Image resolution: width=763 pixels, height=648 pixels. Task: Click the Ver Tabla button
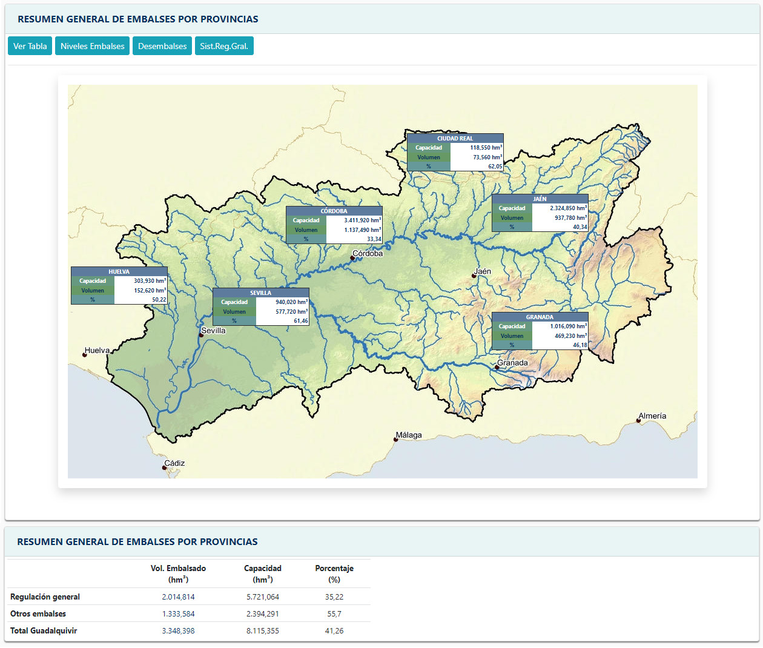(x=30, y=46)
